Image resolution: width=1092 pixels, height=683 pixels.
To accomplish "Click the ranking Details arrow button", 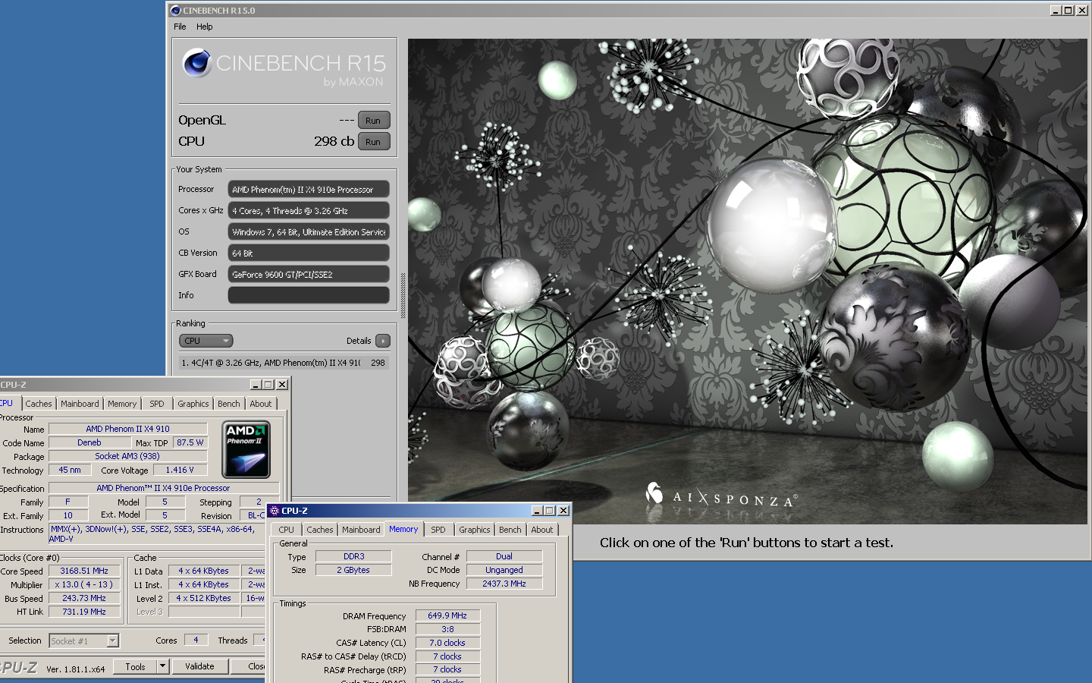I will pos(383,341).
